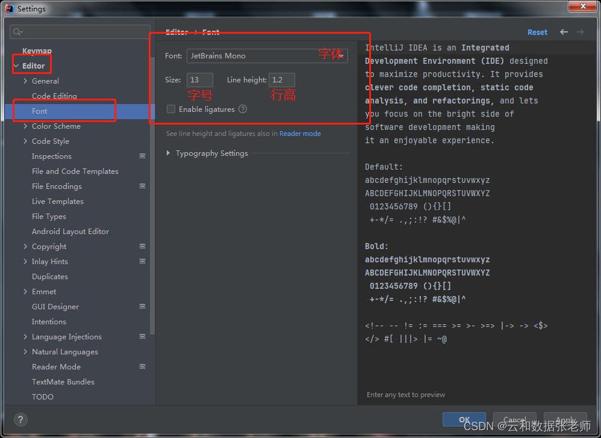Go back with the left arrow icon

tap(564, 32)
